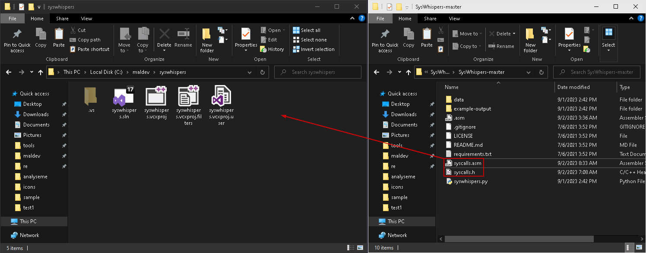Expand address bar history in syswhispers window
Screen dimensions: 646x253
250,72
